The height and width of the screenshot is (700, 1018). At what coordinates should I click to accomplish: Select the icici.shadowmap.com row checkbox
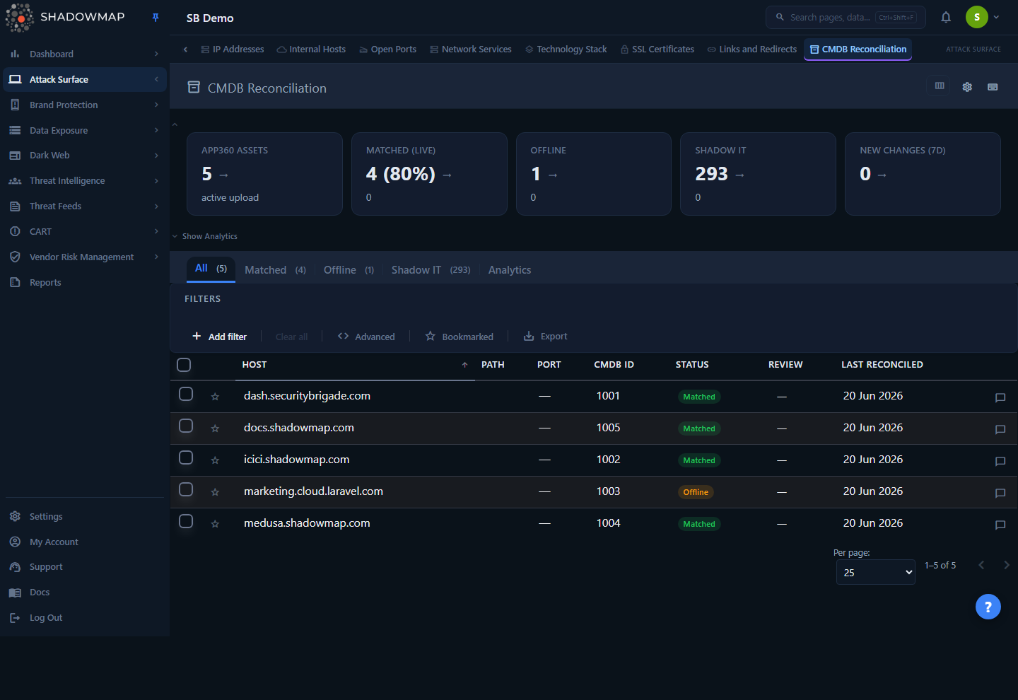tap(186, 457)
